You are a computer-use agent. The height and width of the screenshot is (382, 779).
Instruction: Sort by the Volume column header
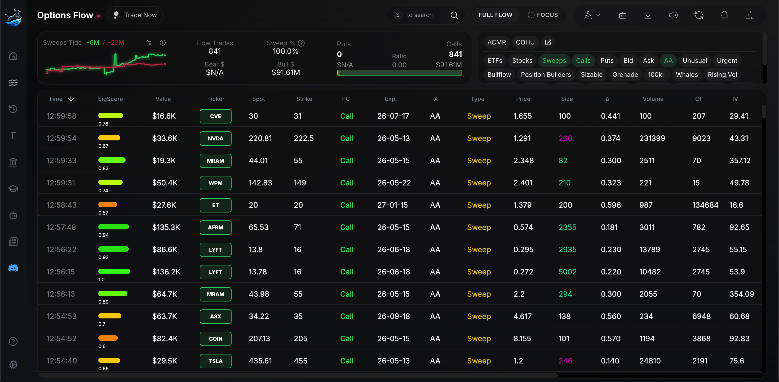[x=653, y=99]
